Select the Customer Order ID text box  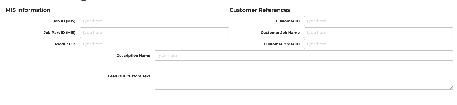point(379,44)
